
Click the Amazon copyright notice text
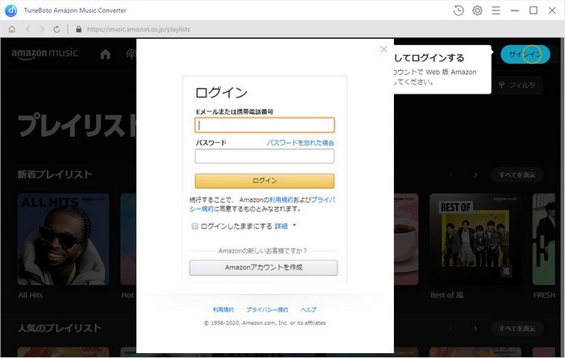265,323
